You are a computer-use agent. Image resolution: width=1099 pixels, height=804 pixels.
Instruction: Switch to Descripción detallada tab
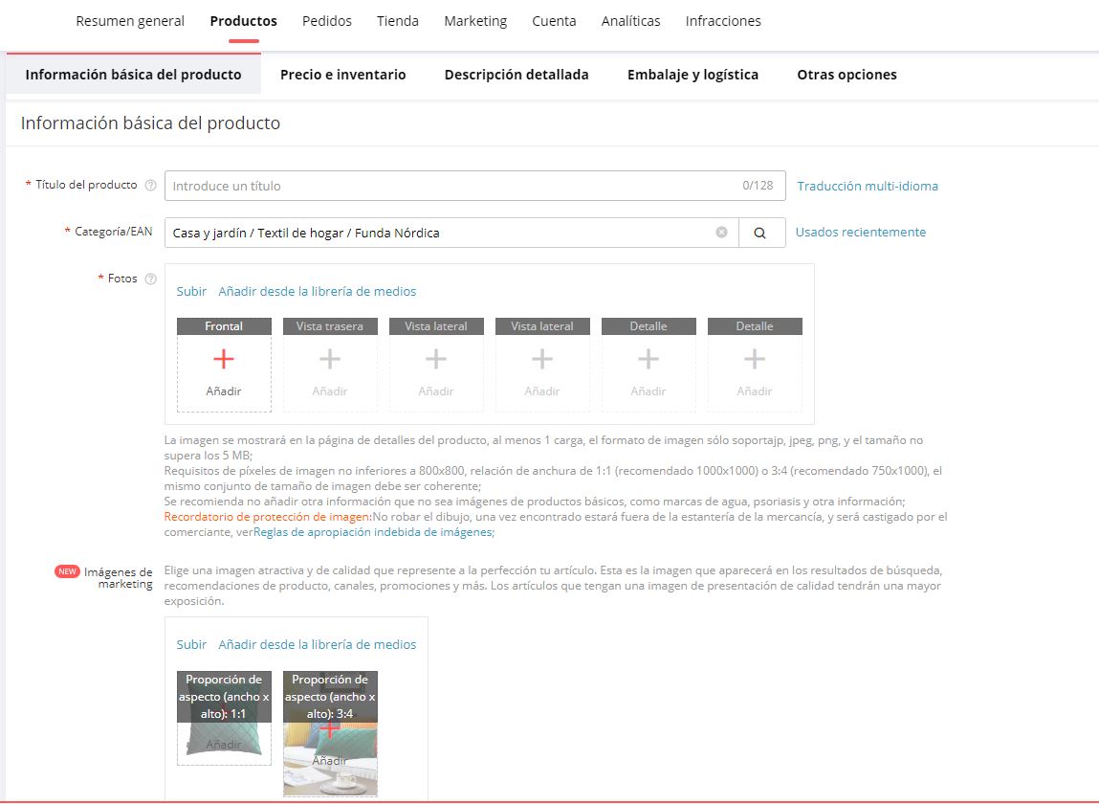517,75
